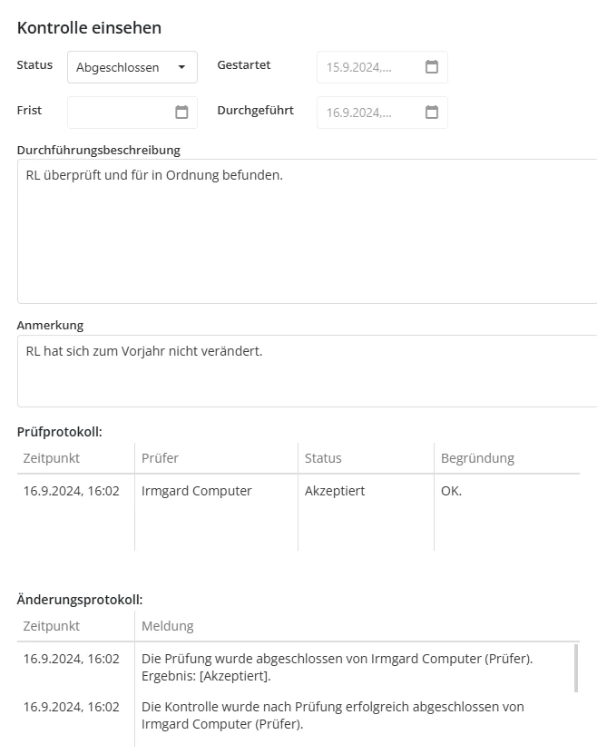Click the empty Frist date input
The image size is (597, 754).
tap(118, 113)
